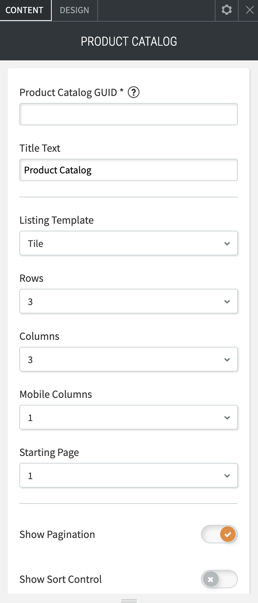Click the Listing Template chevron arrow

(227, 243)
